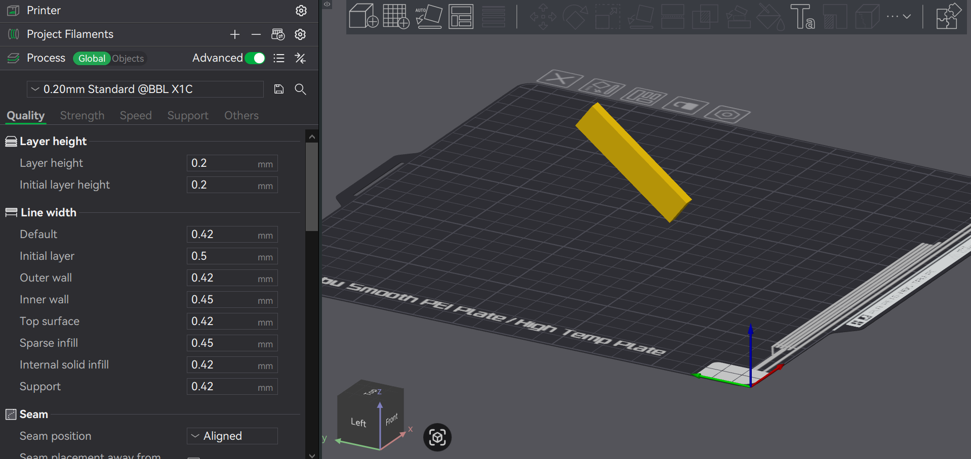Viewport: 971px width, 459px height.
Task: Select the yellow block model on the plate
Action: click(x=633, y=162)
